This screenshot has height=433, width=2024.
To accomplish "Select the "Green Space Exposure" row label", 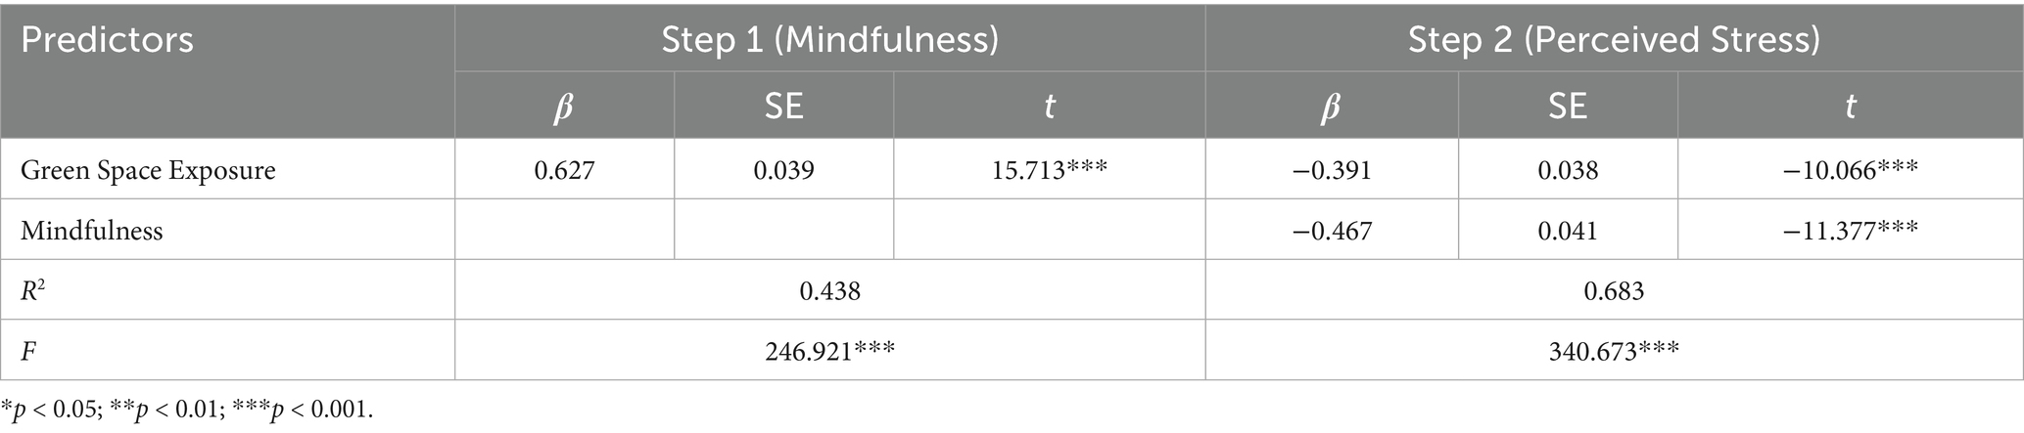I will [148, 170].
